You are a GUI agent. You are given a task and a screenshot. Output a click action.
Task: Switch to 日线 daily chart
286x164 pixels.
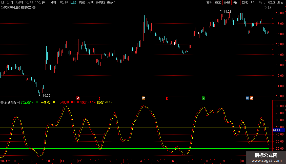pos(73,2)
